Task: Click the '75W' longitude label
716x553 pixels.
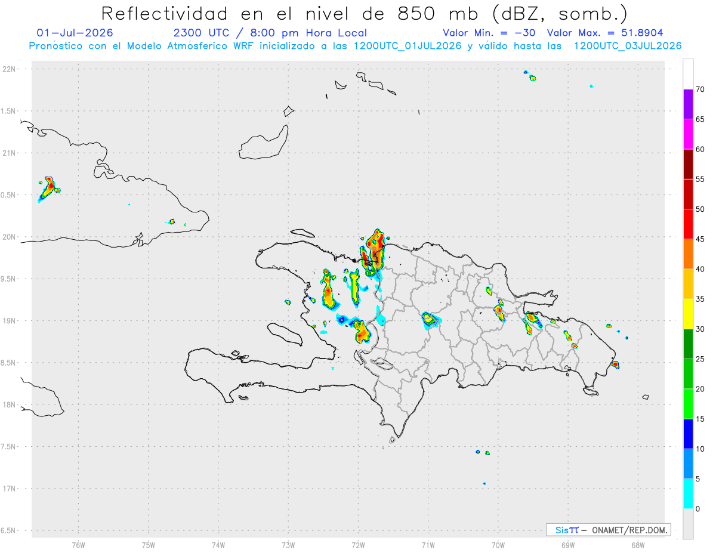Action: point(149,545)
